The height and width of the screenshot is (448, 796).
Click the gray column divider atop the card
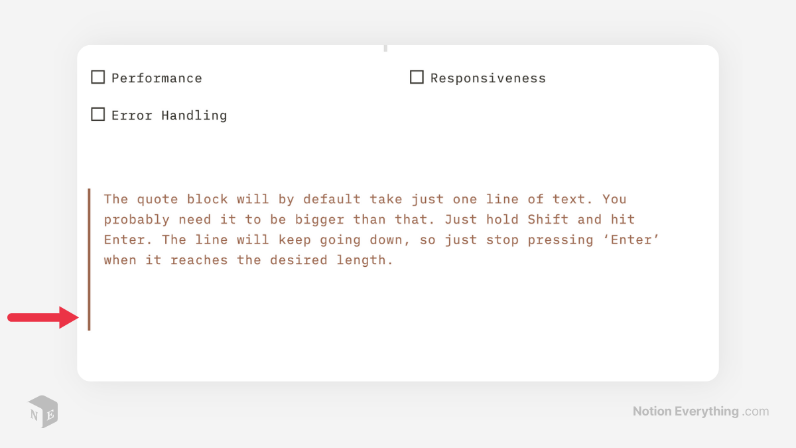(x=385, y=48)
